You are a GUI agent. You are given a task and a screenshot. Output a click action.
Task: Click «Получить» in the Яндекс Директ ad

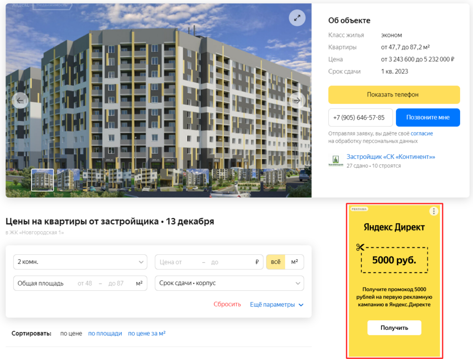(394, 328)
